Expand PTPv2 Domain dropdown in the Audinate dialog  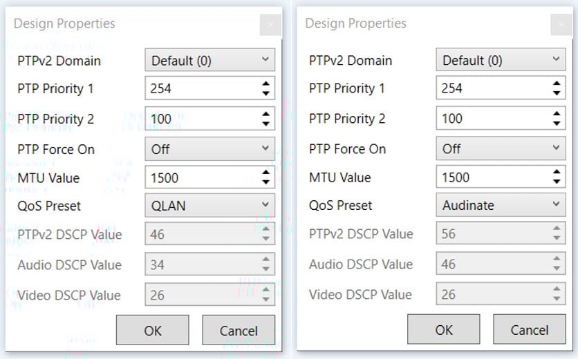[x=501, y=60]
